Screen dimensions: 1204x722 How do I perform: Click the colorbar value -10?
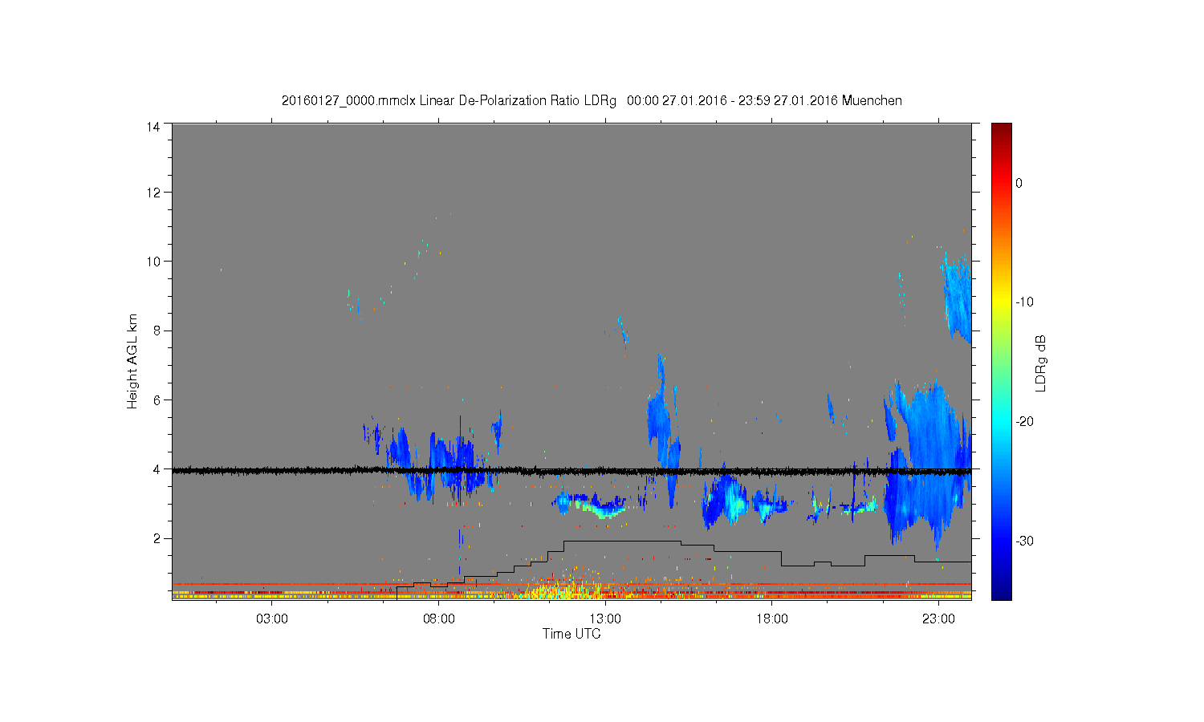tap(1024, 302)
